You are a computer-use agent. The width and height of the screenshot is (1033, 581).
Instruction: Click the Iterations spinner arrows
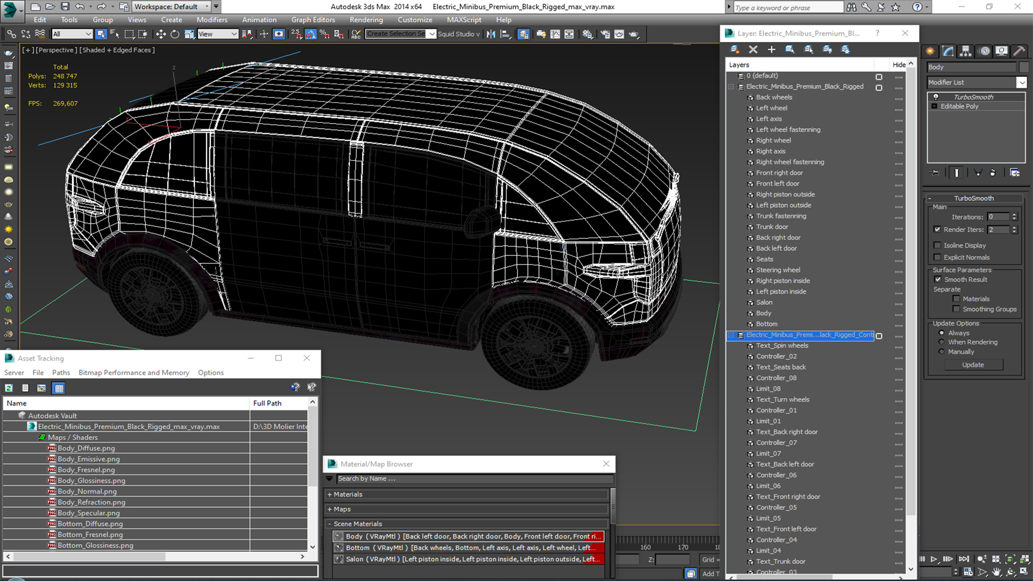click(1014, 217)
